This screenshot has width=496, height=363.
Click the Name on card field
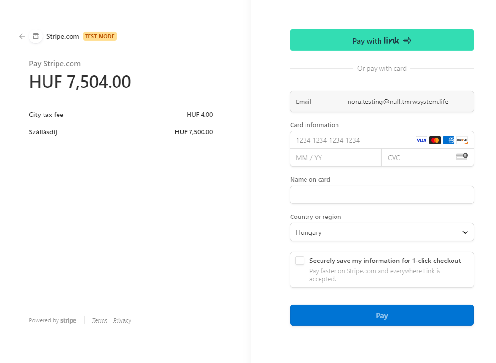(381, 195)
